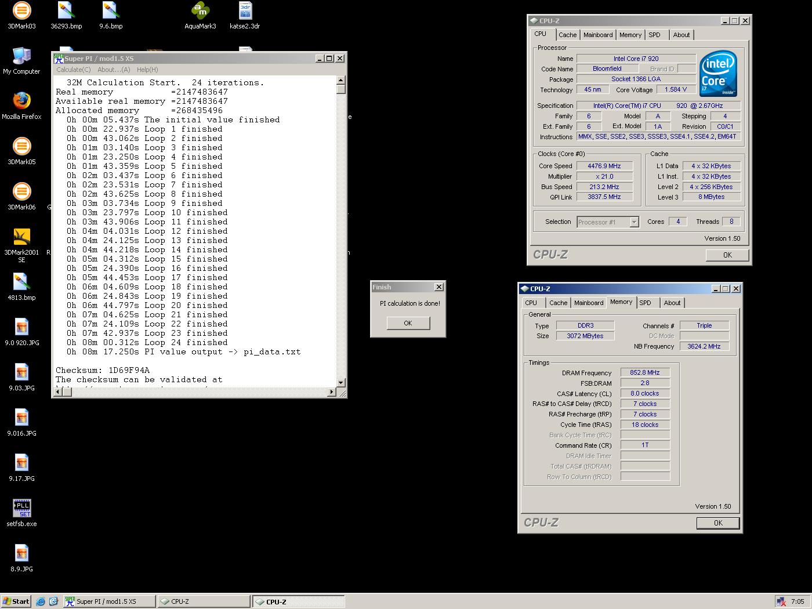This screenshot has width=812, height=609.
Task: Click the Bus Speed 213.2 MHz value
Action: (x=604, y=187)
